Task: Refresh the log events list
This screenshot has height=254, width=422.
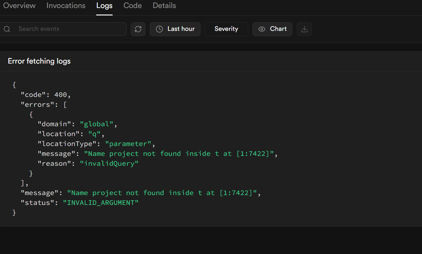Action: (x=138, y=29)
